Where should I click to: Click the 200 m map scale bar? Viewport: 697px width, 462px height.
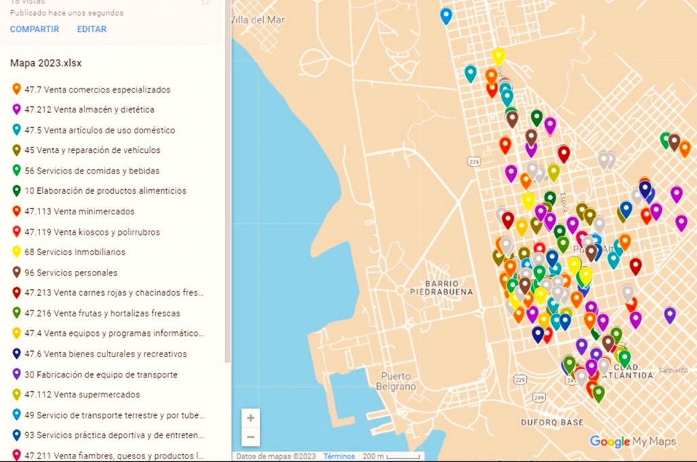point(391,456)
